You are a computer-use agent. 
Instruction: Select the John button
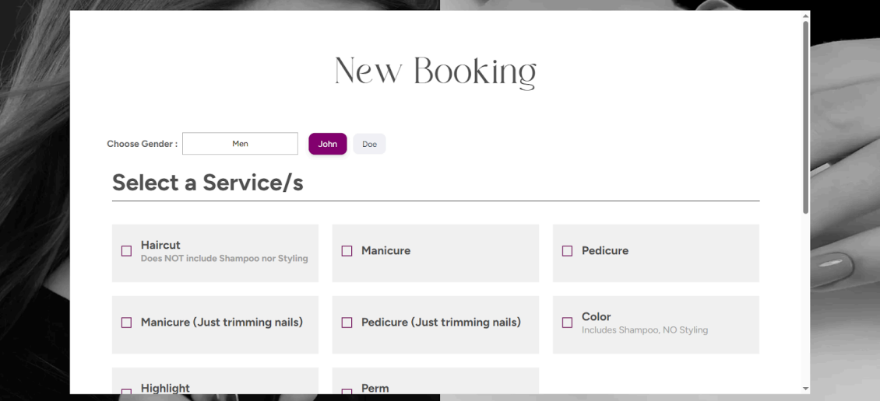point(327,144)
